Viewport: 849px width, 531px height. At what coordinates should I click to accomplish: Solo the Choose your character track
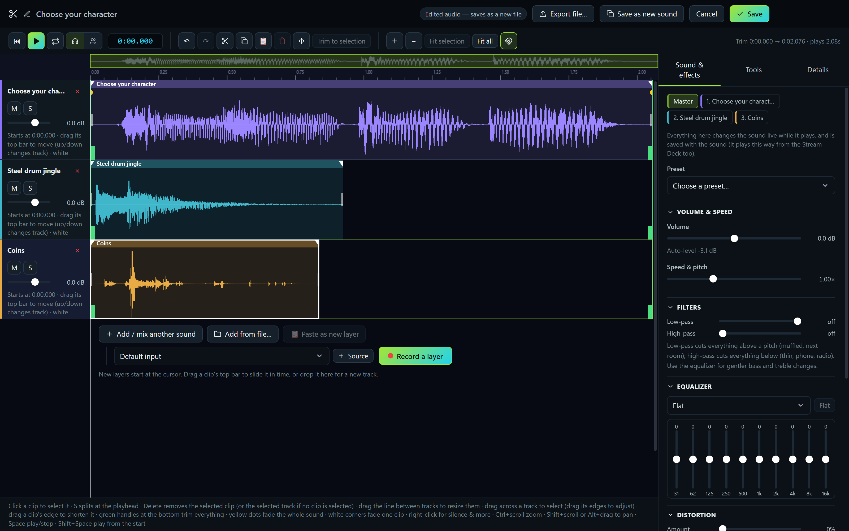click(x=30, y=109)
